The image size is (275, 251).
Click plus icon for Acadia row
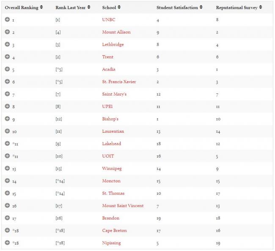coord(7,69)
